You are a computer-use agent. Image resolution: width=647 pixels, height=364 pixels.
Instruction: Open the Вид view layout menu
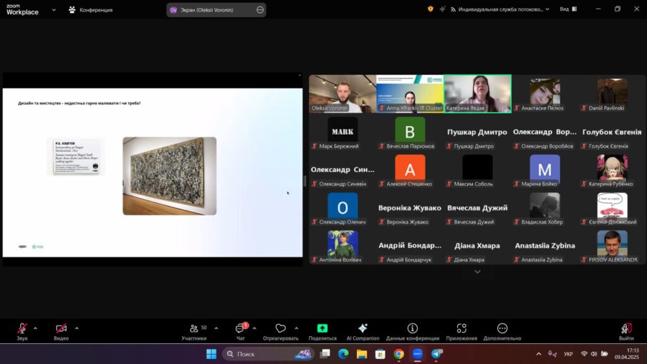click(x=568, y=9)
